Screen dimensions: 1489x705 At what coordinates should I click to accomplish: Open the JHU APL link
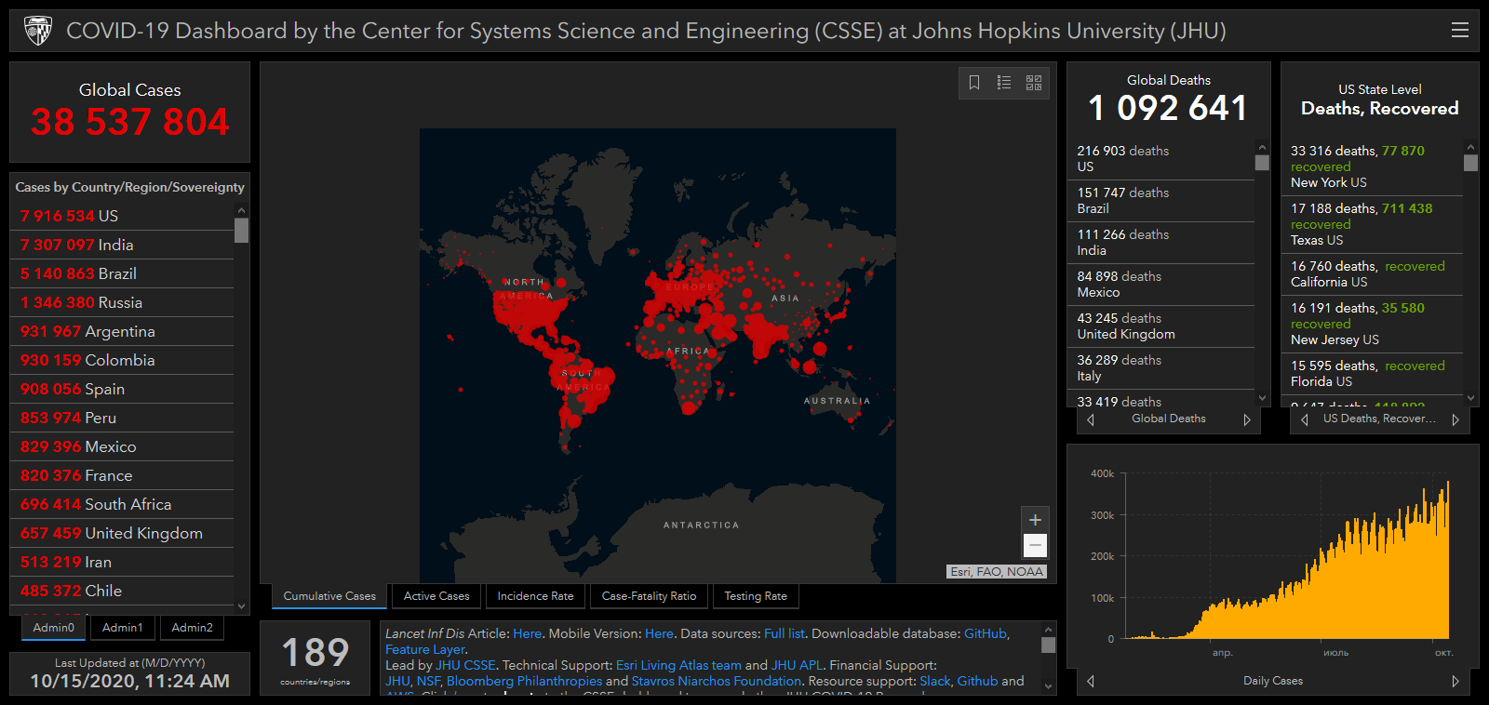(798, 665)
